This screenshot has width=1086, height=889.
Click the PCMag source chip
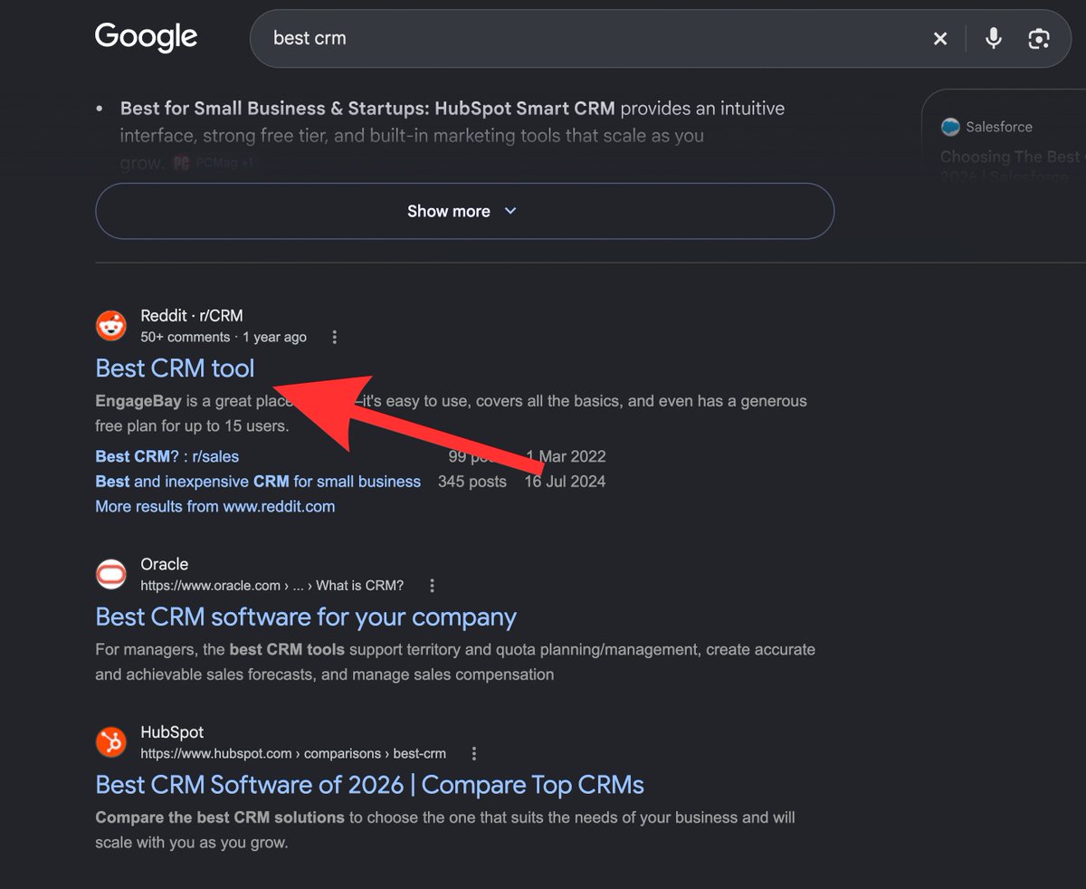[212, 164]
